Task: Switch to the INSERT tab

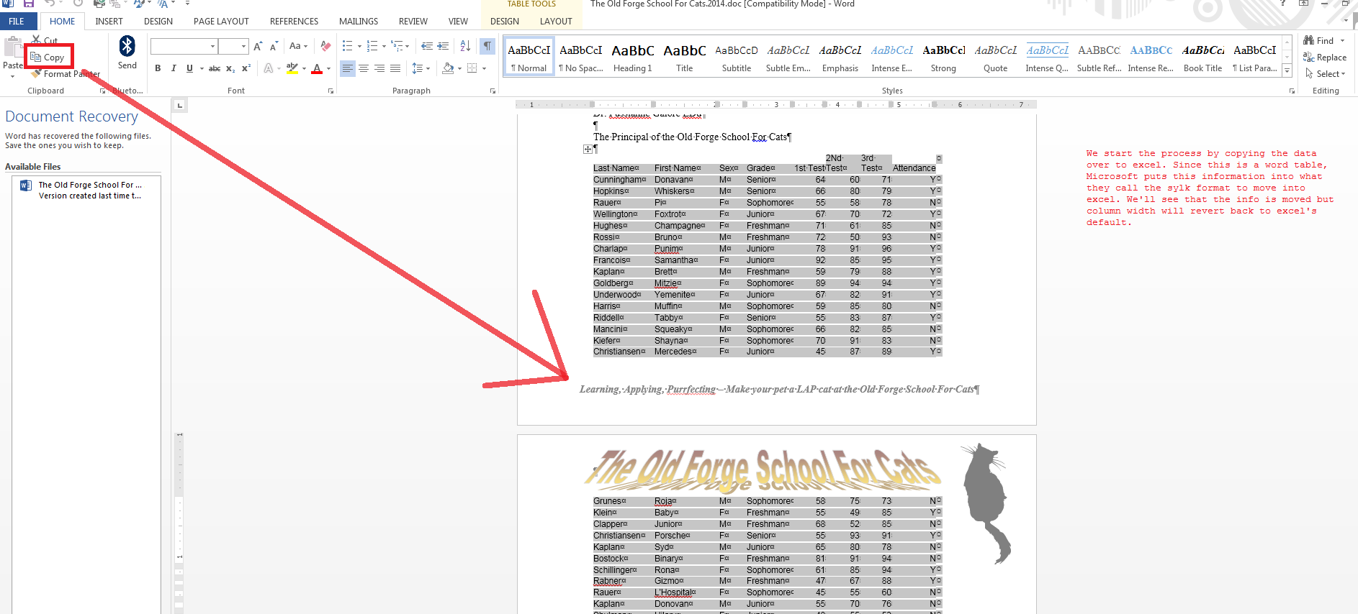Action: tap(109, 22)
